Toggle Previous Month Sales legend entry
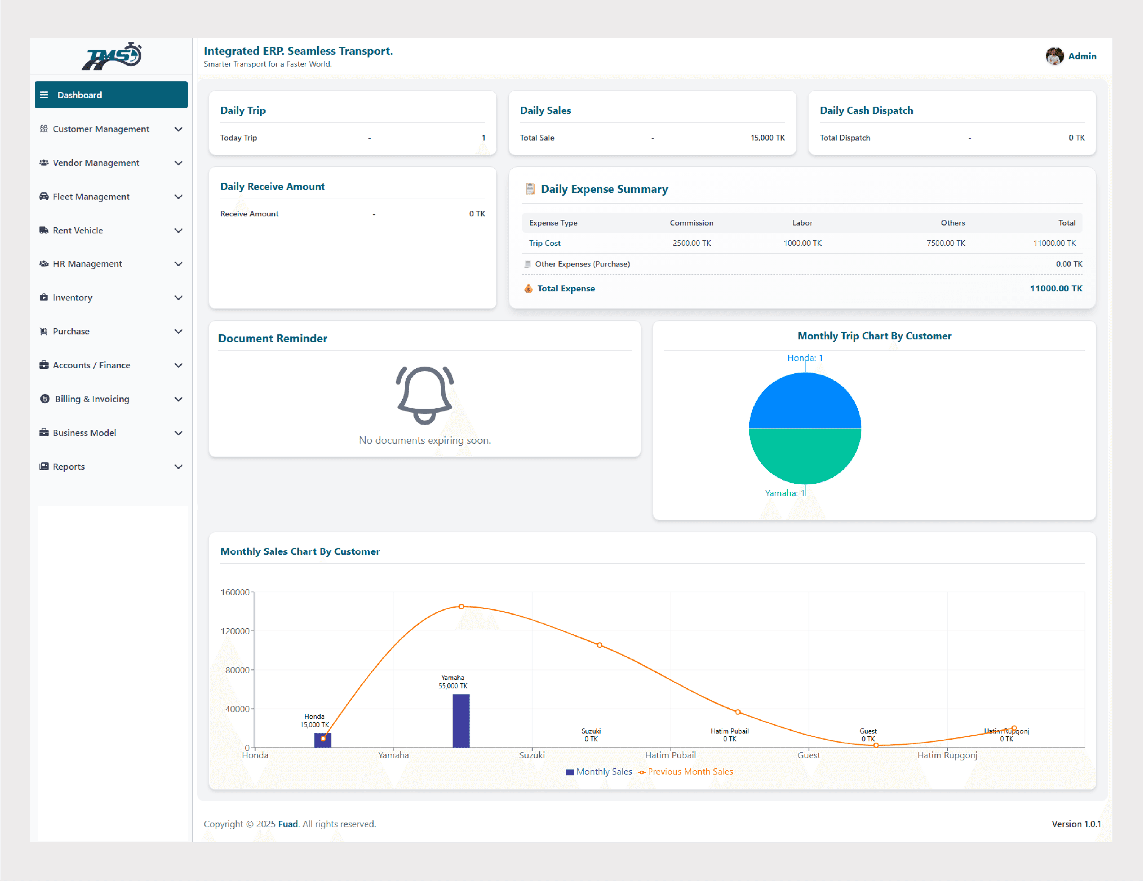The height and width of the screenshot is (881, 1143). 686,772
